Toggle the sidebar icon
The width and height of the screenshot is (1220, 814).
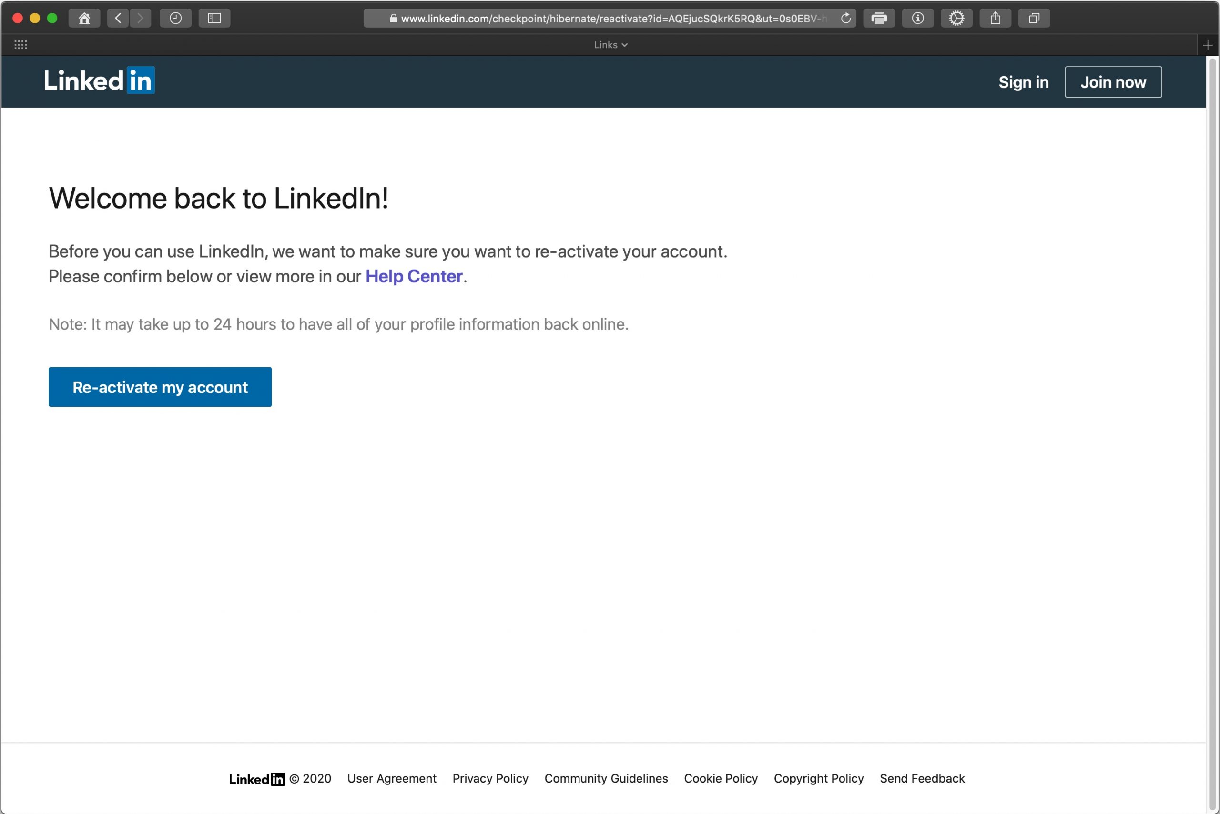[214, 18]
